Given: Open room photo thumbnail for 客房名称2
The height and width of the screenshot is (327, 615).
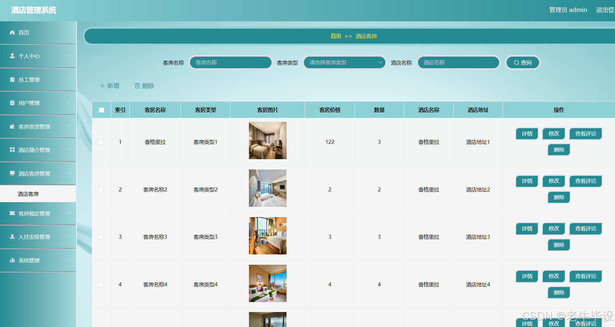Looking at the screenshot, I should coord(268,188).
